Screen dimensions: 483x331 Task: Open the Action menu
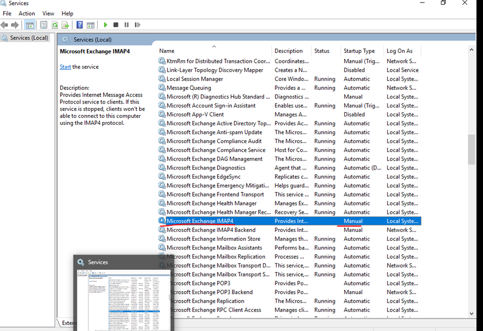[x=27, y=13]
